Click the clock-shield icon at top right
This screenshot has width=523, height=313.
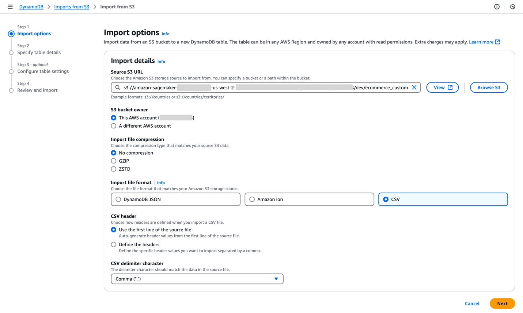(513, 7)
